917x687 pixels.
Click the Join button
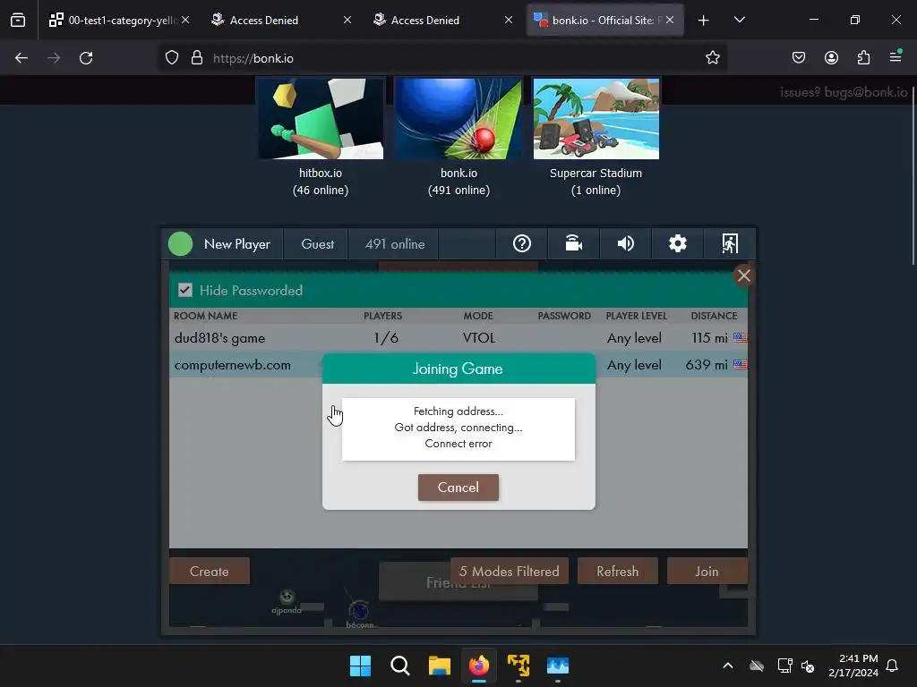[x=707, y=571]
